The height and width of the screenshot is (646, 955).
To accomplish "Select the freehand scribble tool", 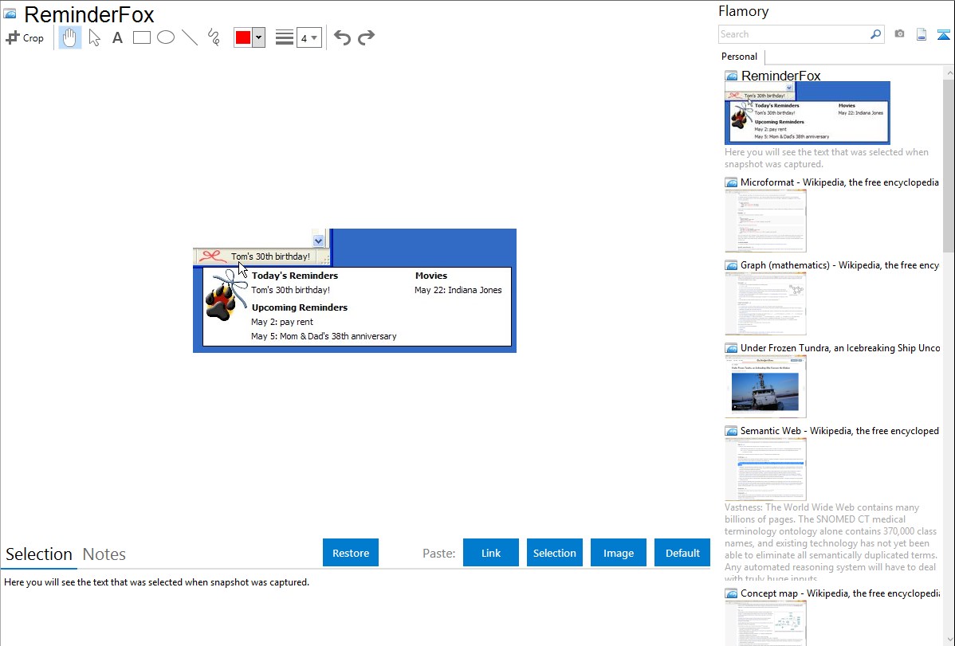I will coord(214,37).
